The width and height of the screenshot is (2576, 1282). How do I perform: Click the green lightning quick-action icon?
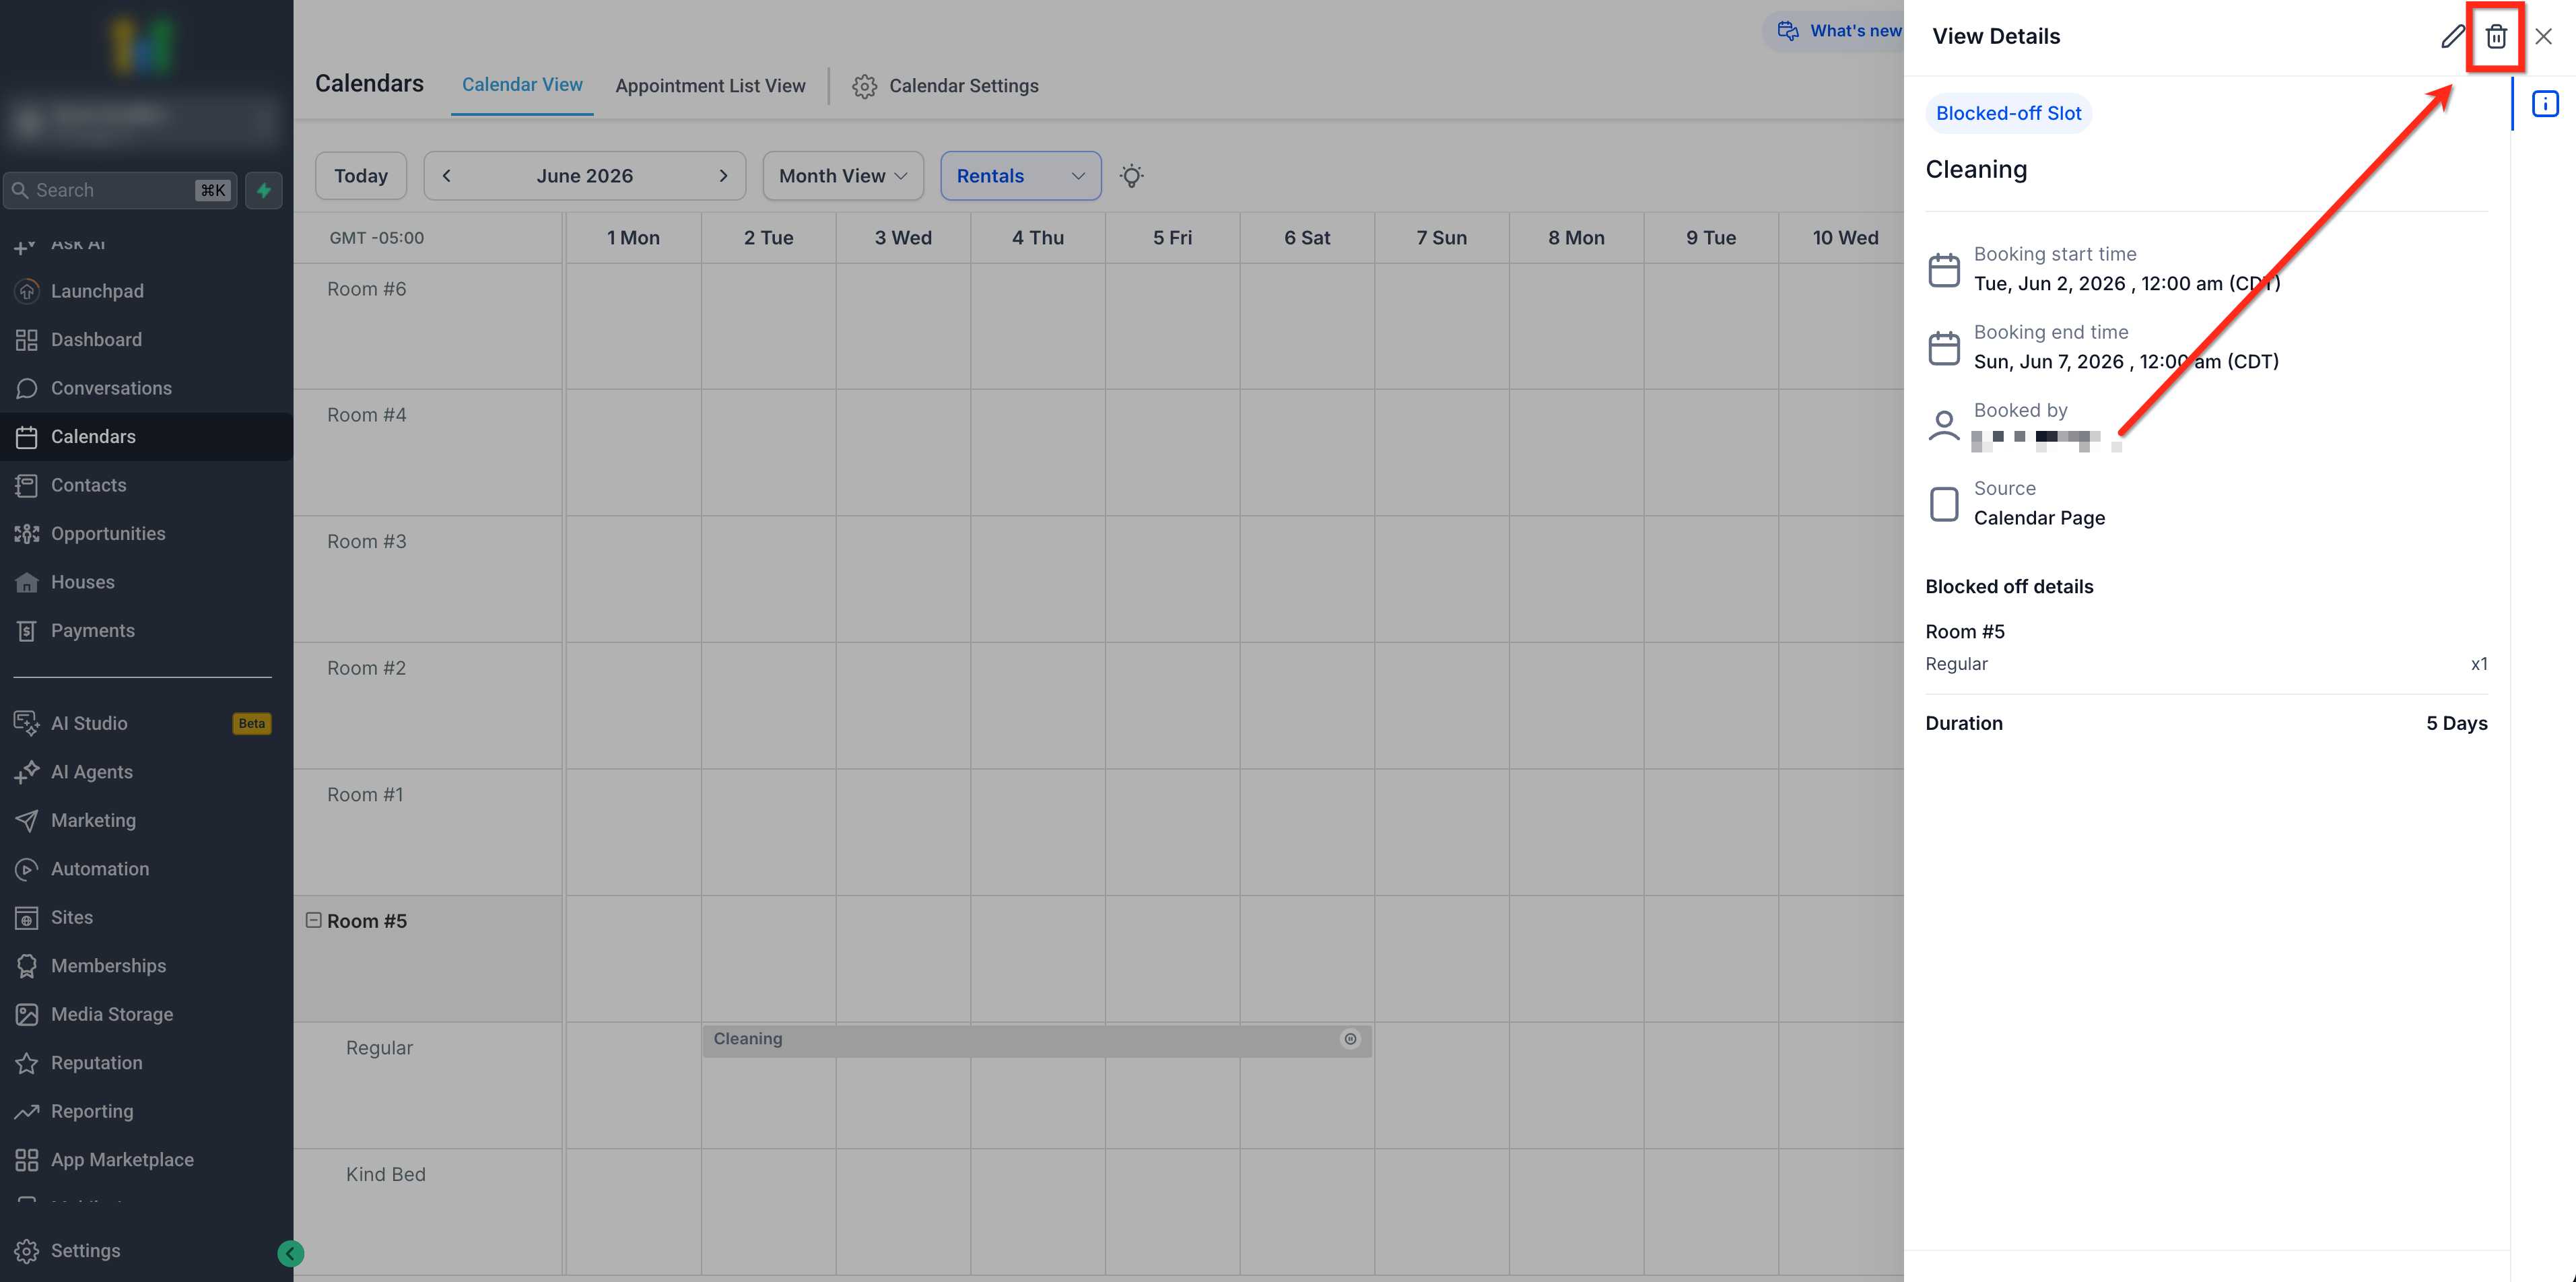pyautogui.click(x=263, y=190)
